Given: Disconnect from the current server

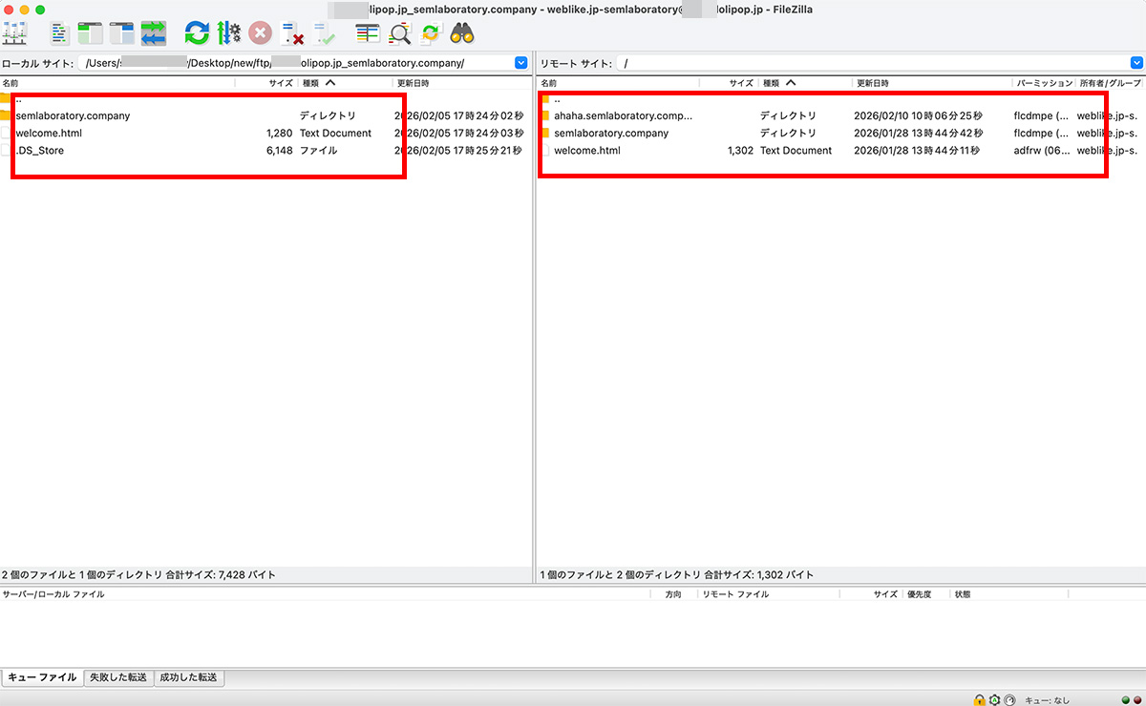Looking at the screenshot, I should point(292,33).
